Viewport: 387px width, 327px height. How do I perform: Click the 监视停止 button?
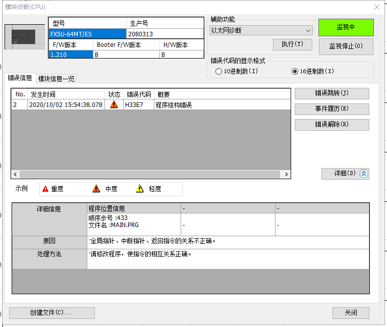346,46
